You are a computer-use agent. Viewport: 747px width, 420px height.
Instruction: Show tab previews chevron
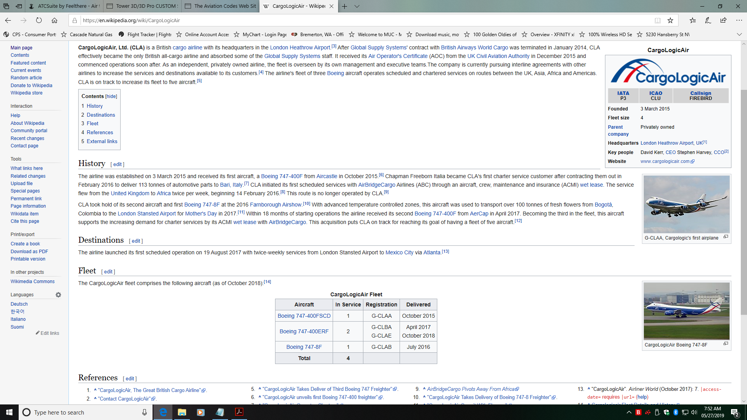click(x=357, y=6)
